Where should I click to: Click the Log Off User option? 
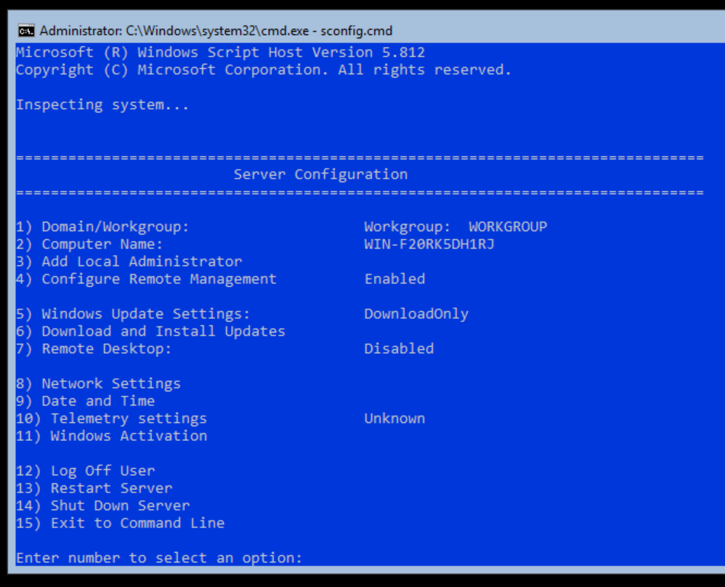85,471
